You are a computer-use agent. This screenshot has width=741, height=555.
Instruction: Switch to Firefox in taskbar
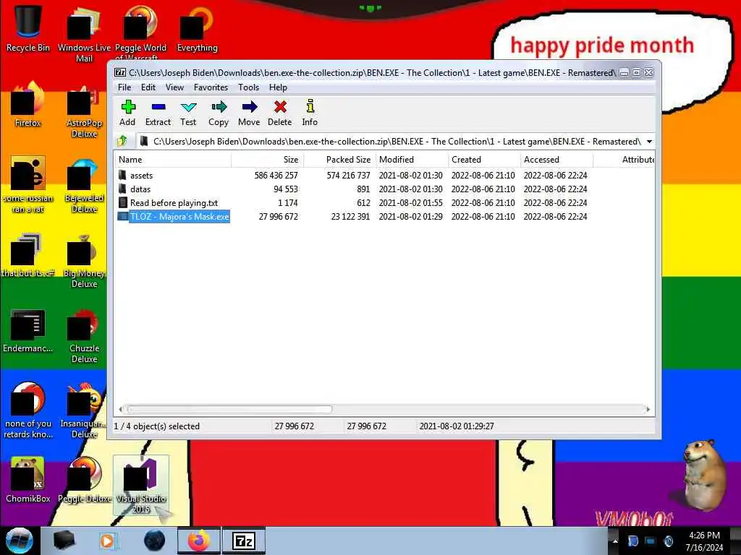pos(198,541)
